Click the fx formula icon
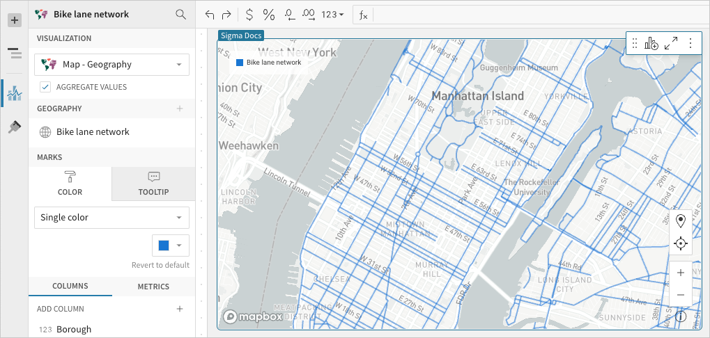This screenshot has width=710, height=338. pyautogui.click(x=363, y=15)
